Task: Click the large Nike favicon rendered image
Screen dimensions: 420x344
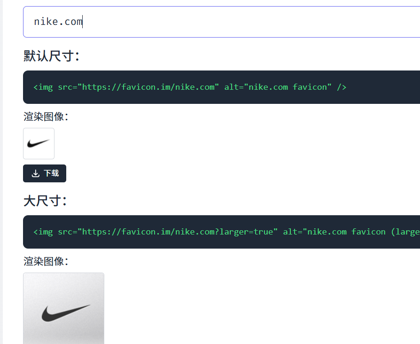Action: pos(63,308)
